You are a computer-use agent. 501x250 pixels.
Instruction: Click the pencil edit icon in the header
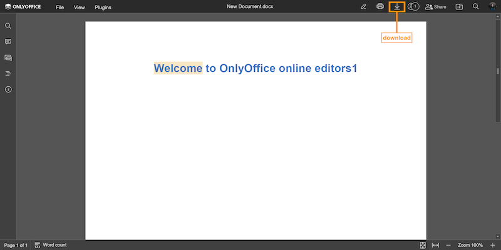[x=363, y=7]
